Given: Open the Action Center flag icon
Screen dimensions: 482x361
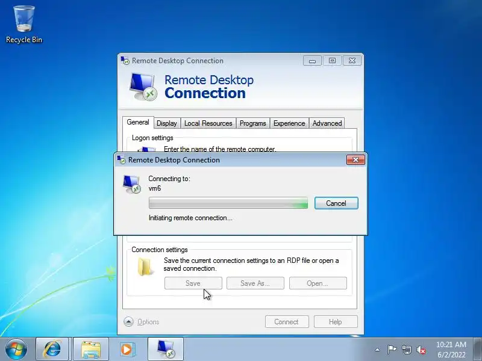Looking at the screenshot, I should (392, 350).
